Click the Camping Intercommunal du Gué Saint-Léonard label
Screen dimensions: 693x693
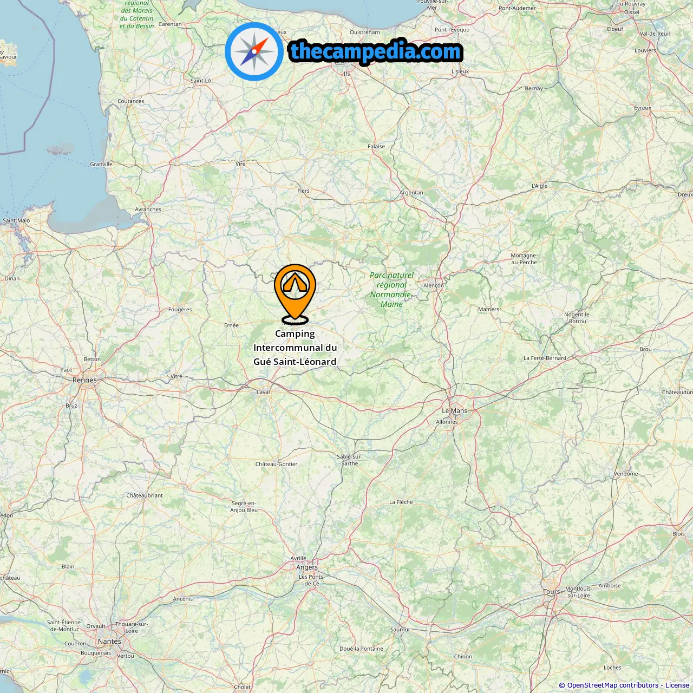pyautogui.click(x=295, y=348)
